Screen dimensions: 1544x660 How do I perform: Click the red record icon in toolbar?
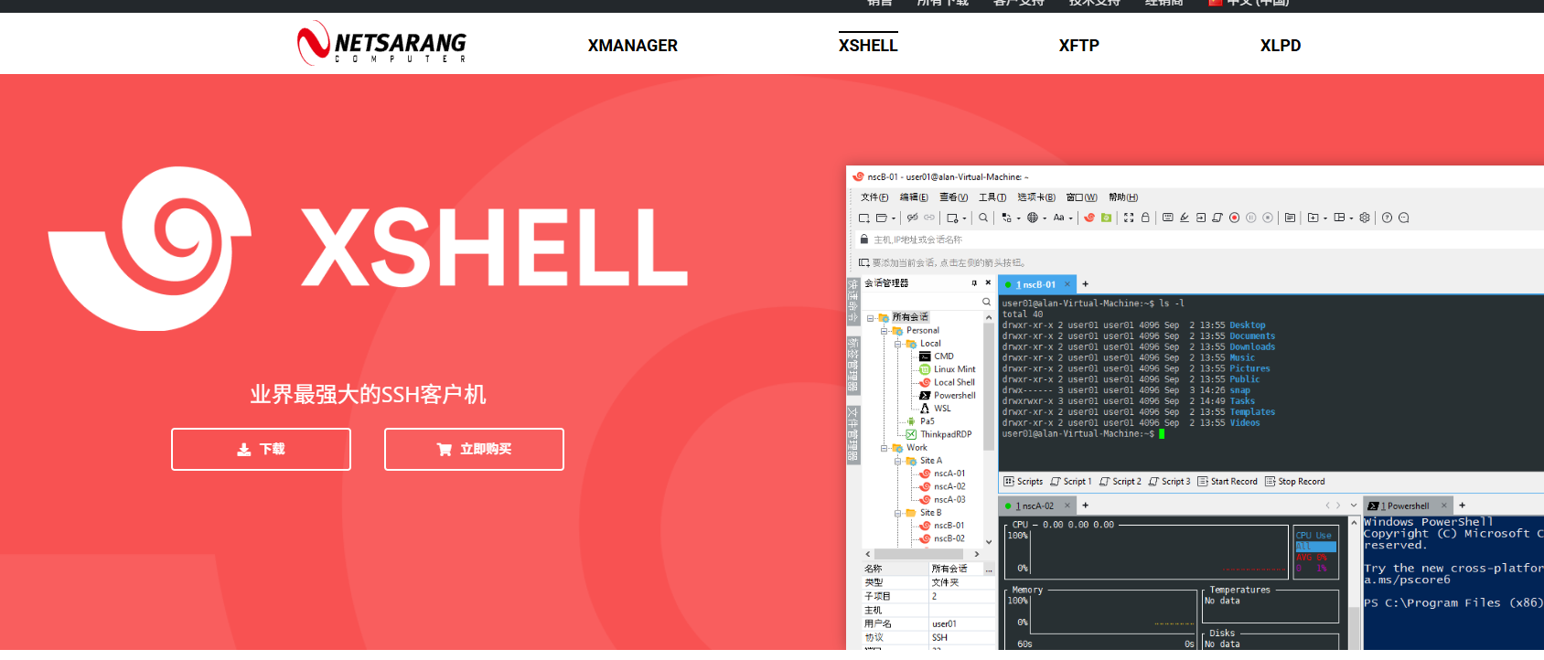tap(1234, 218)
